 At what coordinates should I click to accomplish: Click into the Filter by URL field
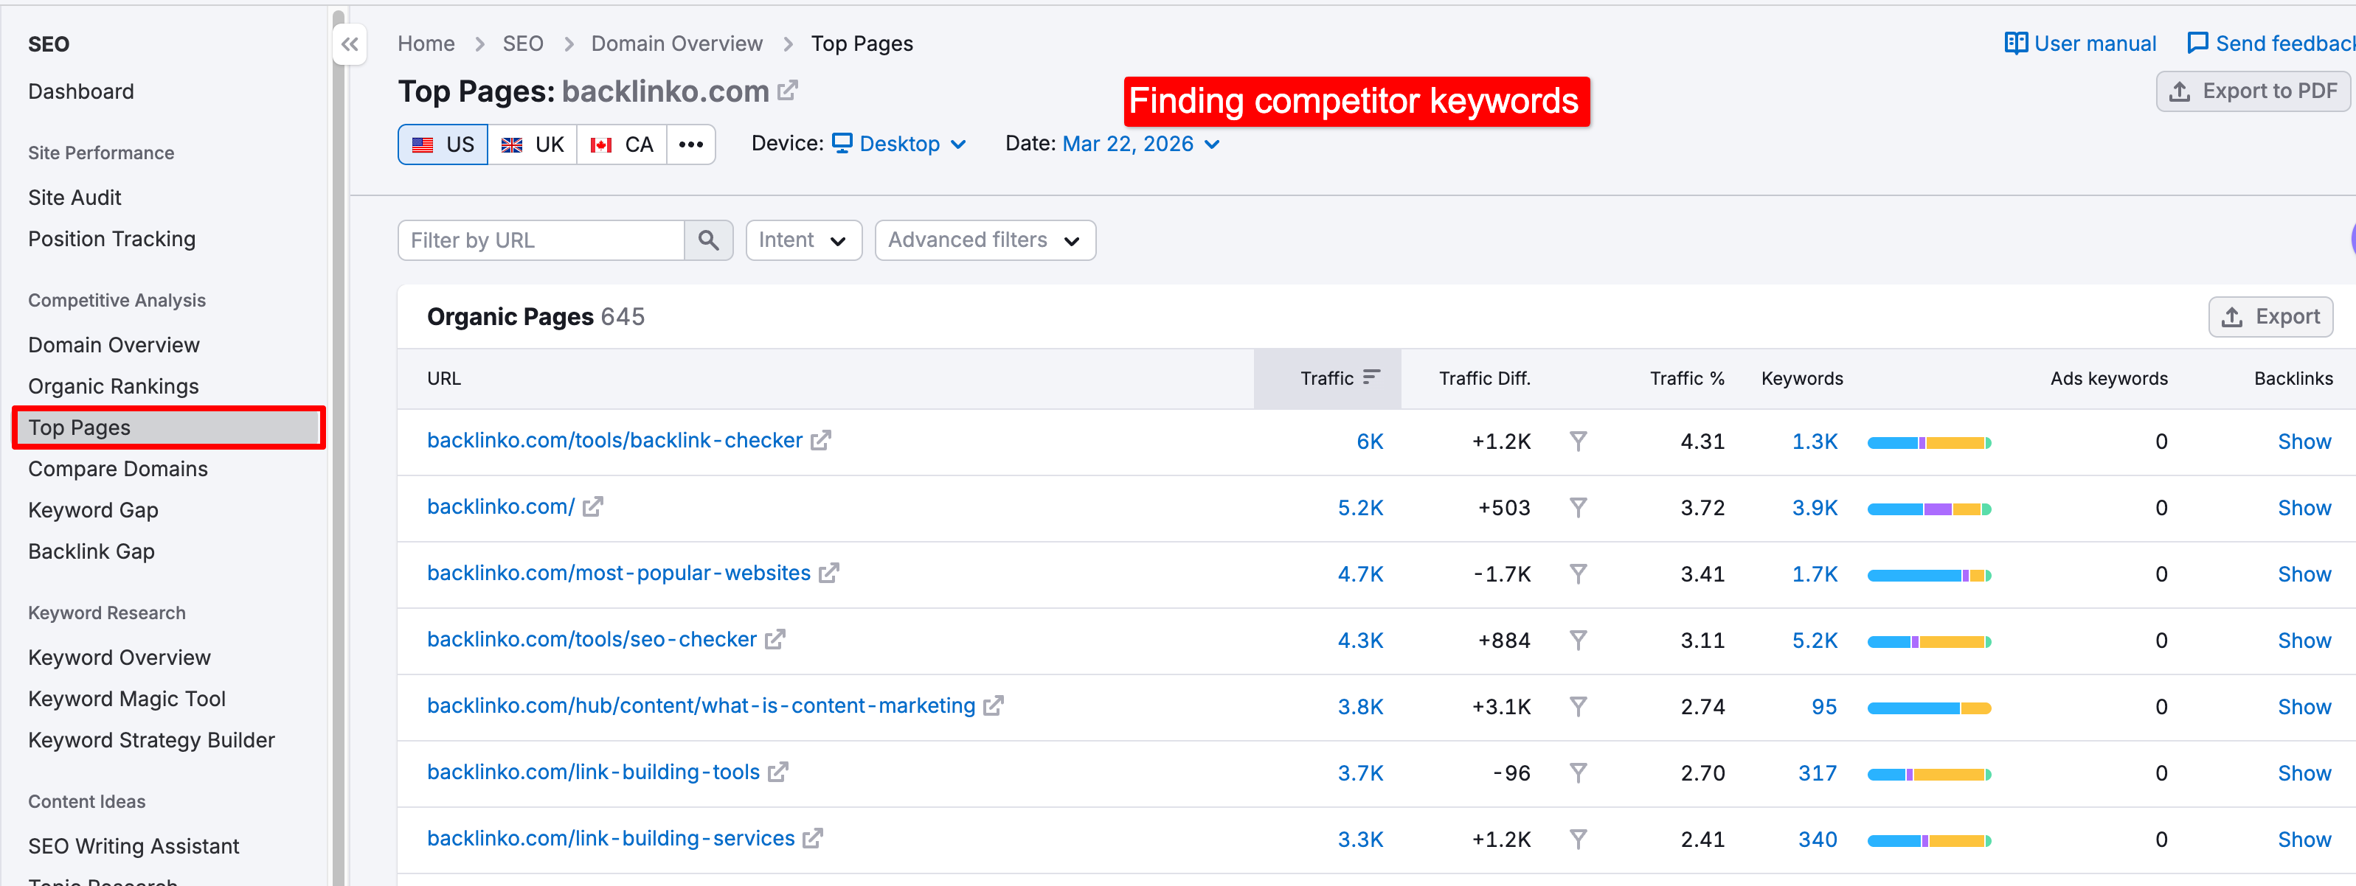tap(541, 240)
